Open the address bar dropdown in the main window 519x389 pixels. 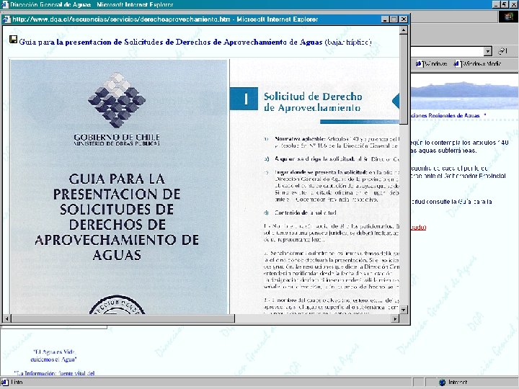[x=487, y=51]
